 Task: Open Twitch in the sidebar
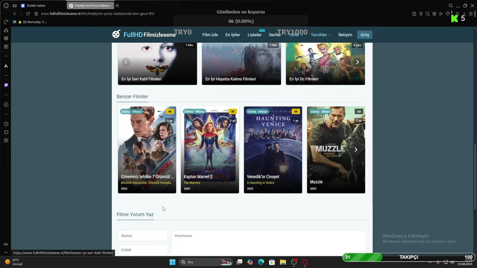tap(6, 85)
